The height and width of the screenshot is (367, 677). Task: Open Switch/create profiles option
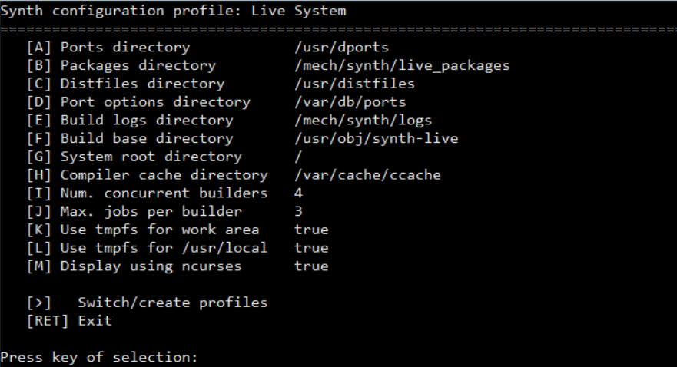click(x=147, y=303)
